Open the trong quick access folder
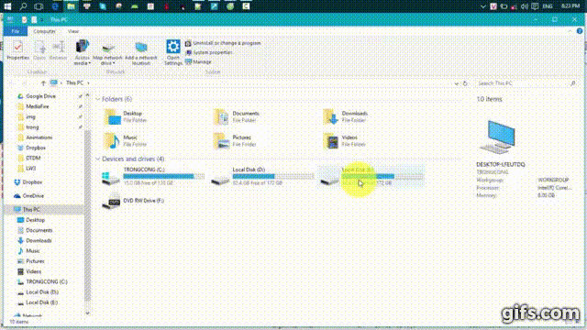The image size is (587, 330). point(32,127)
